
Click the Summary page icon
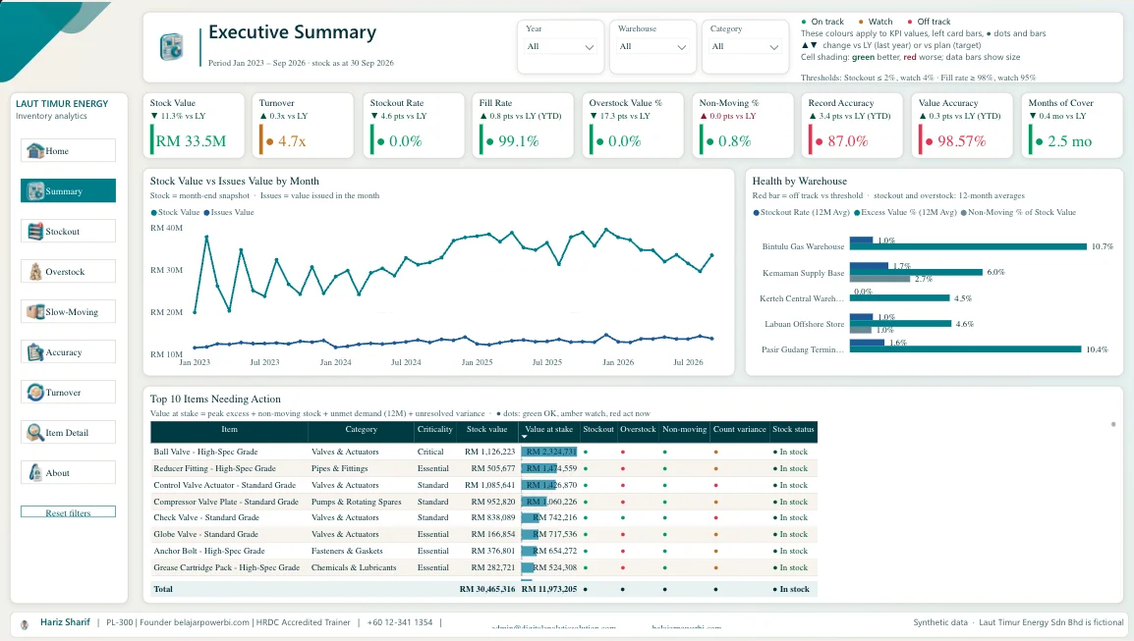pyautogui.click(x=34, y=190)
